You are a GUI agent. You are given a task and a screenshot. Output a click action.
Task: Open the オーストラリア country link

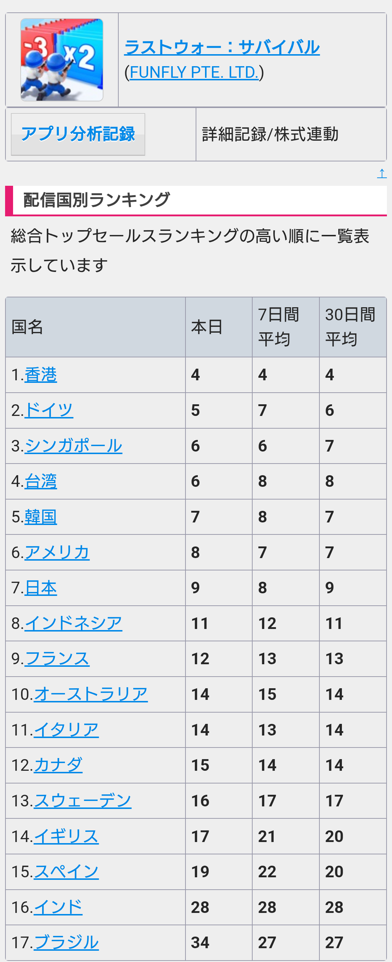(91, 694)
